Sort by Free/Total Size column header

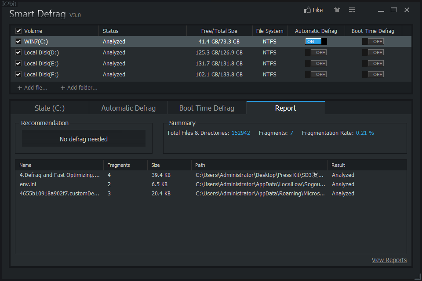coord(219,31)
